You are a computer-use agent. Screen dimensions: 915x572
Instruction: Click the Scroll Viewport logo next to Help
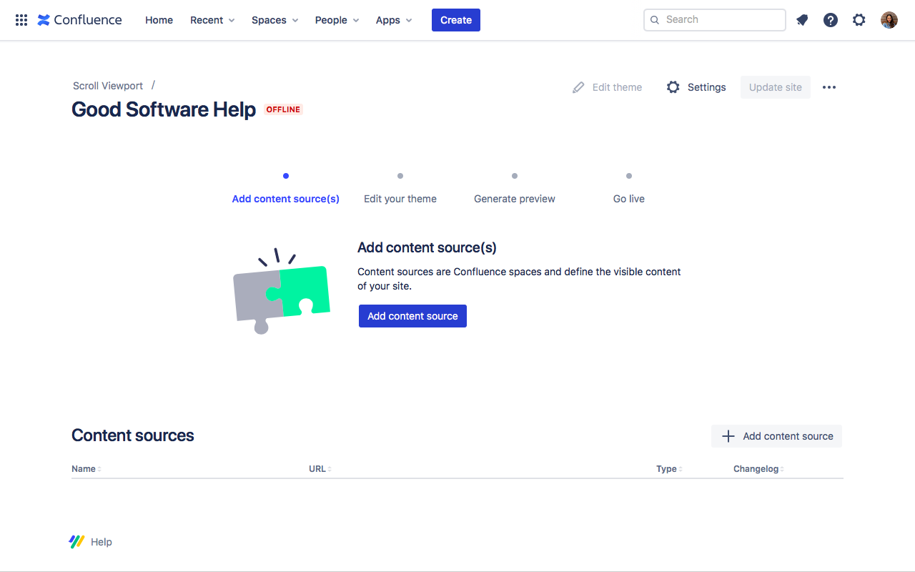[76, 541]
